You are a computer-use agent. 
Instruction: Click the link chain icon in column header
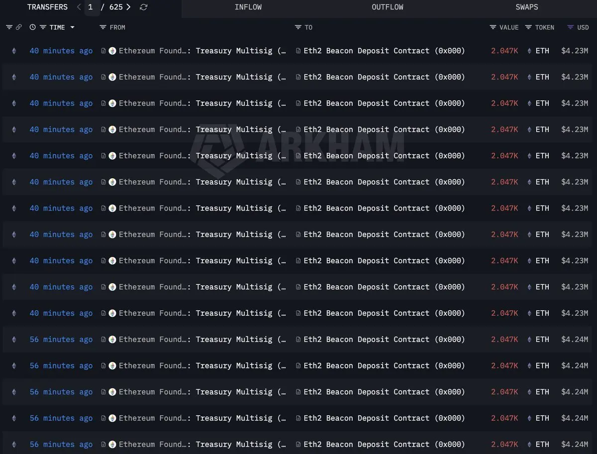pos(19,27)
